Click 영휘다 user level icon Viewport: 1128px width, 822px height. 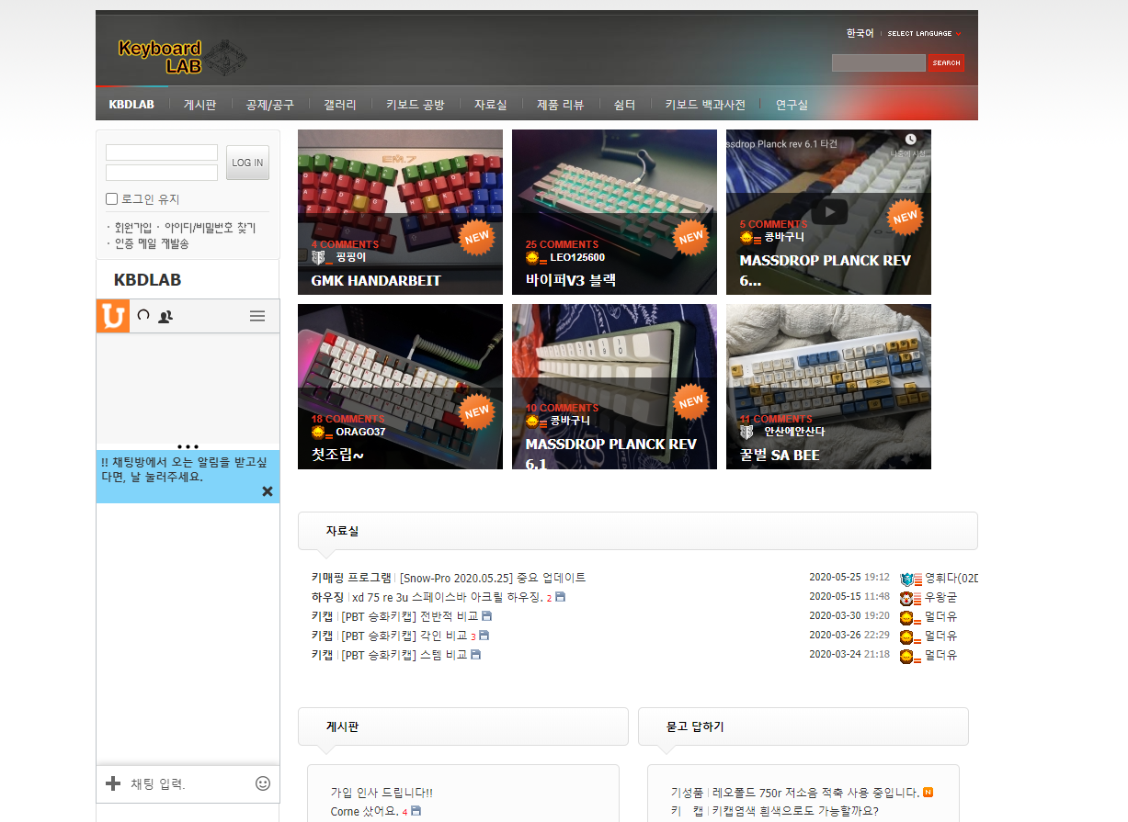[910, 579]
